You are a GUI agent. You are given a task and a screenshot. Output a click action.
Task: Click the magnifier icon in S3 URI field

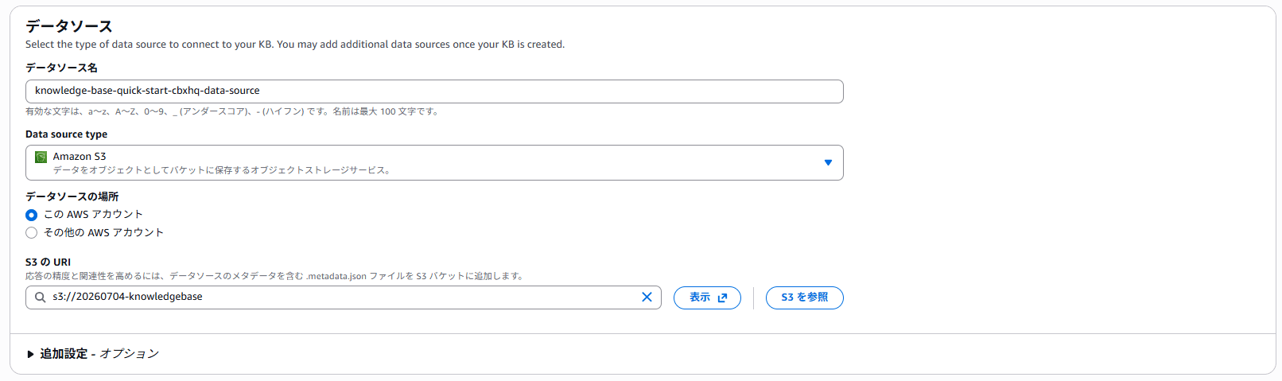(40, 297)
